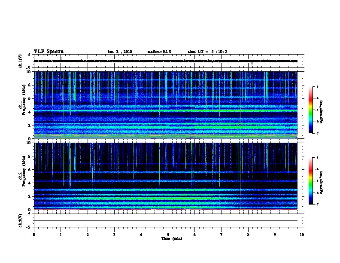Select the log(PSD) label beside the ch.2 colorbar

pos(321,183)
